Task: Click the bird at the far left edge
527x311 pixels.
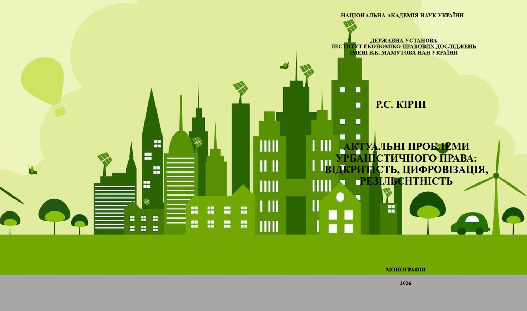Action: pyautogui.click(x=33, y=171)
